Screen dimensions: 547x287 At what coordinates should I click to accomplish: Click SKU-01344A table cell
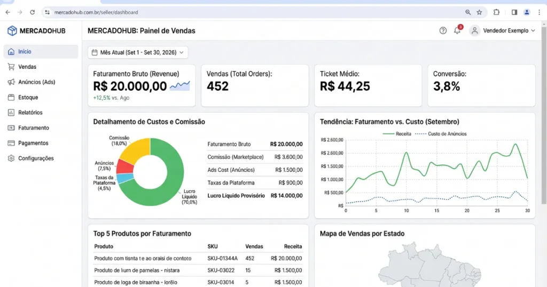[x=222, y=258]
